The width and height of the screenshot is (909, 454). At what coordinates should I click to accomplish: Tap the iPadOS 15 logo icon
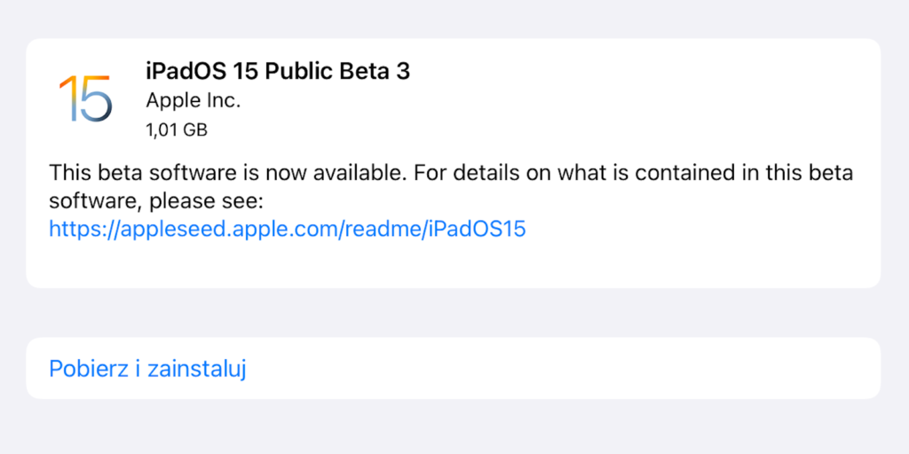85,98
